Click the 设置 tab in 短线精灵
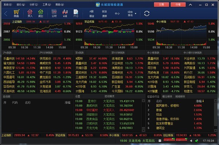 [x=78, y=96]
